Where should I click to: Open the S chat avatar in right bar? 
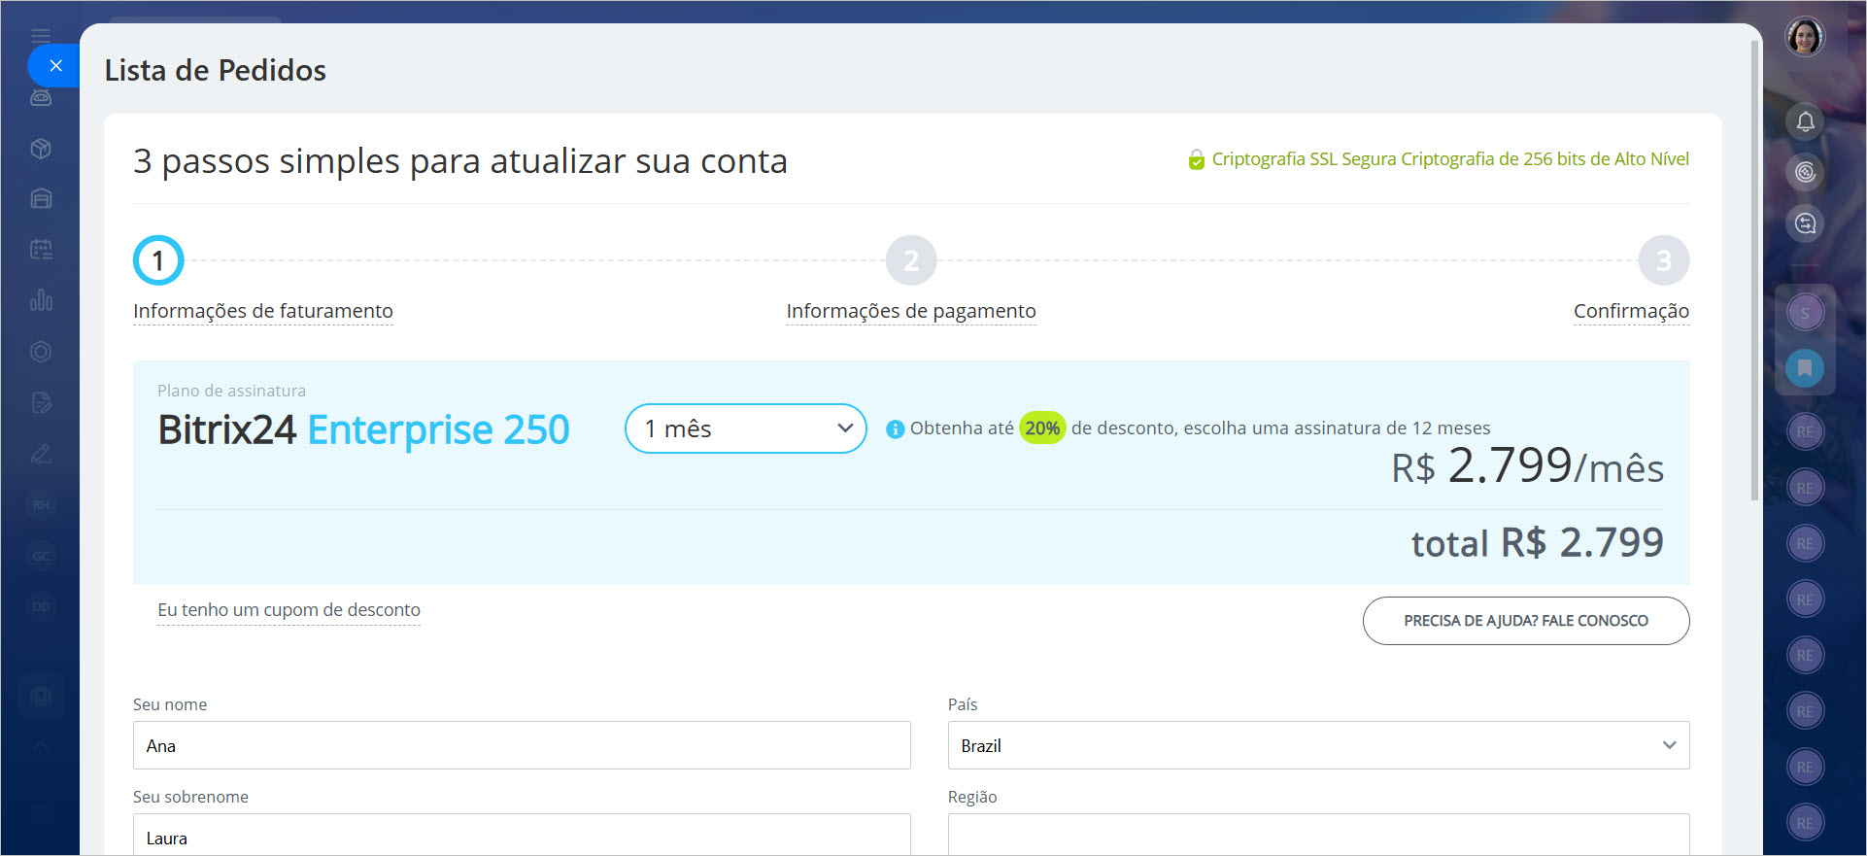pos(1805,313)
